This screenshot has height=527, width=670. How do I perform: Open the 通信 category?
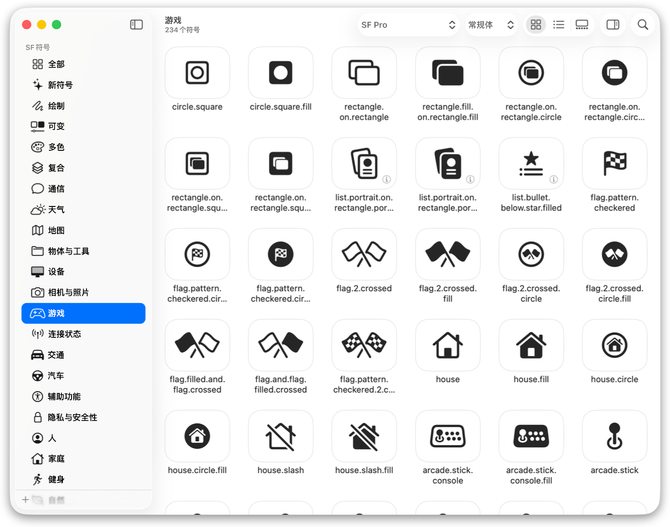(83, 189)
